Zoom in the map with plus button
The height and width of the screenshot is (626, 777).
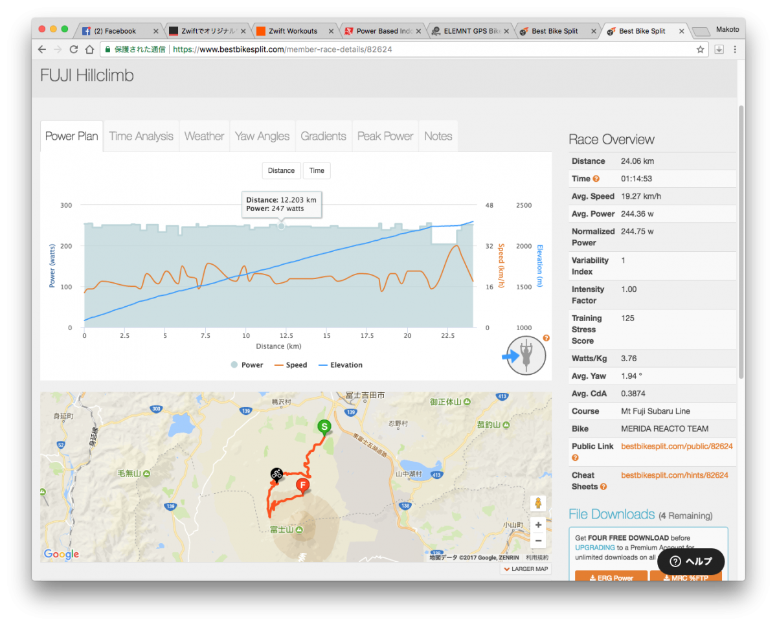(x=538, y=525)
